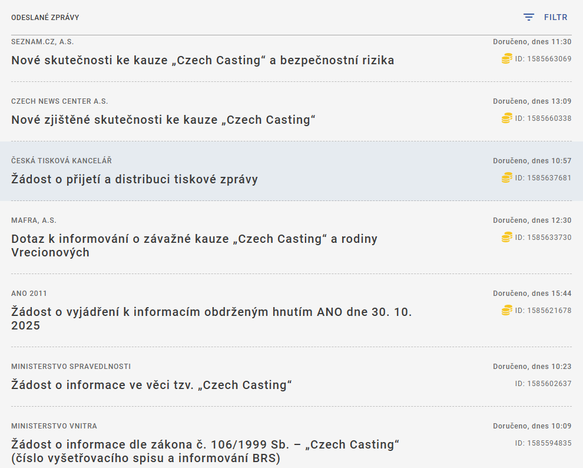Viewport: 583px width, 468px height.
Task: Open the MAFRA message about rodiny Vrecionových
Action: coord(194,246)
